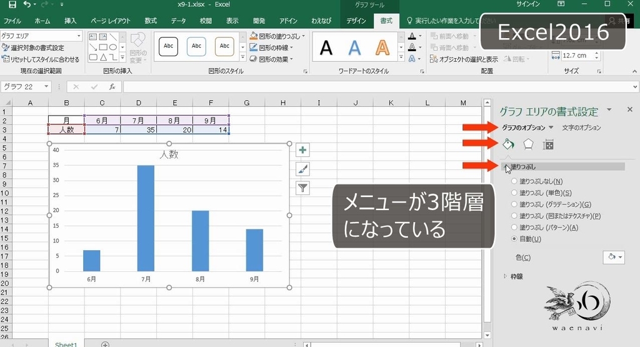Image resolution: width=640 pixels, height=347 pixels.
Task: Switch to Text Options in pane
Action: tap(581, 128)
